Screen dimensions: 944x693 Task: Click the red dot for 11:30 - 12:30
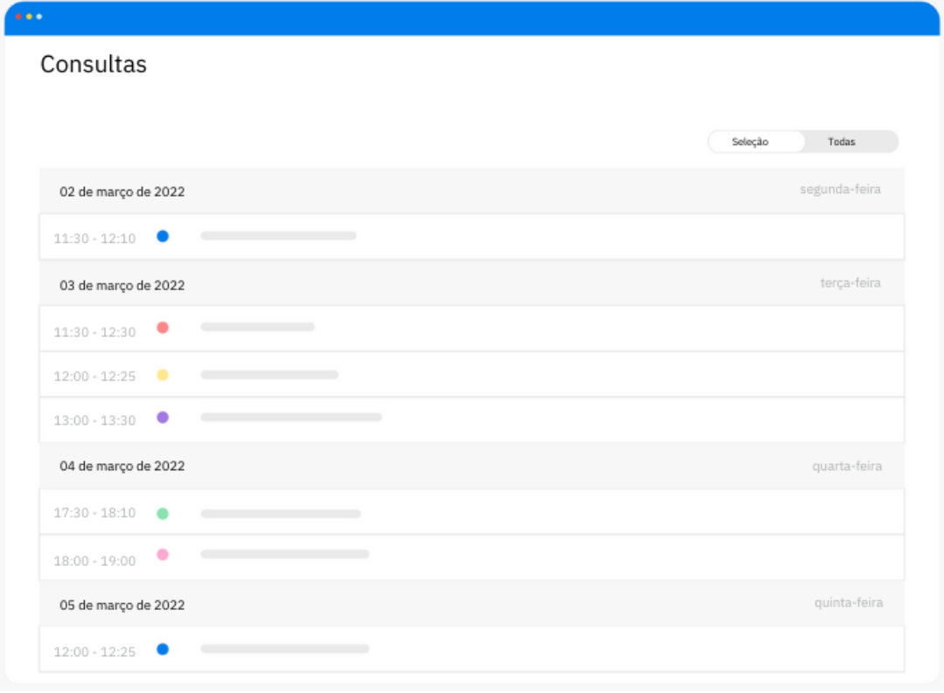coord(163,328)
